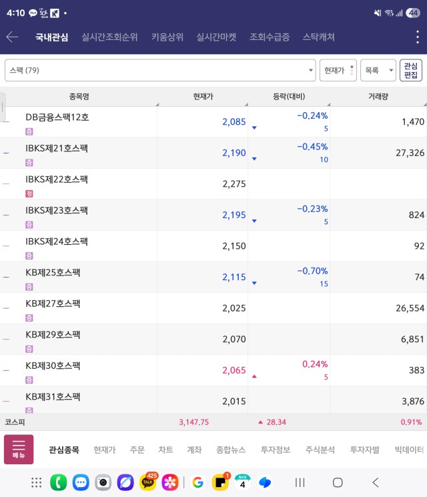Sort by the 거래량 column header

378,96
